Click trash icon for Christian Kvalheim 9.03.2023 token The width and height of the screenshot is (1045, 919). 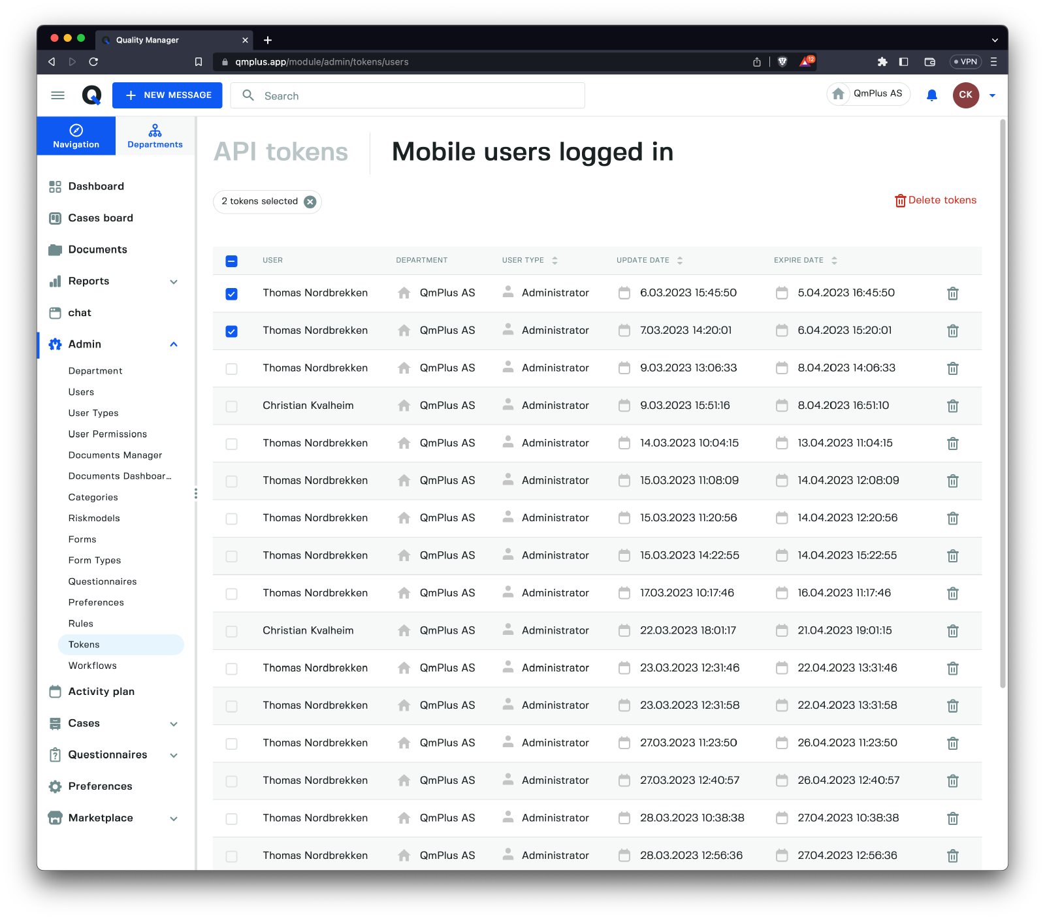[952, 406]
